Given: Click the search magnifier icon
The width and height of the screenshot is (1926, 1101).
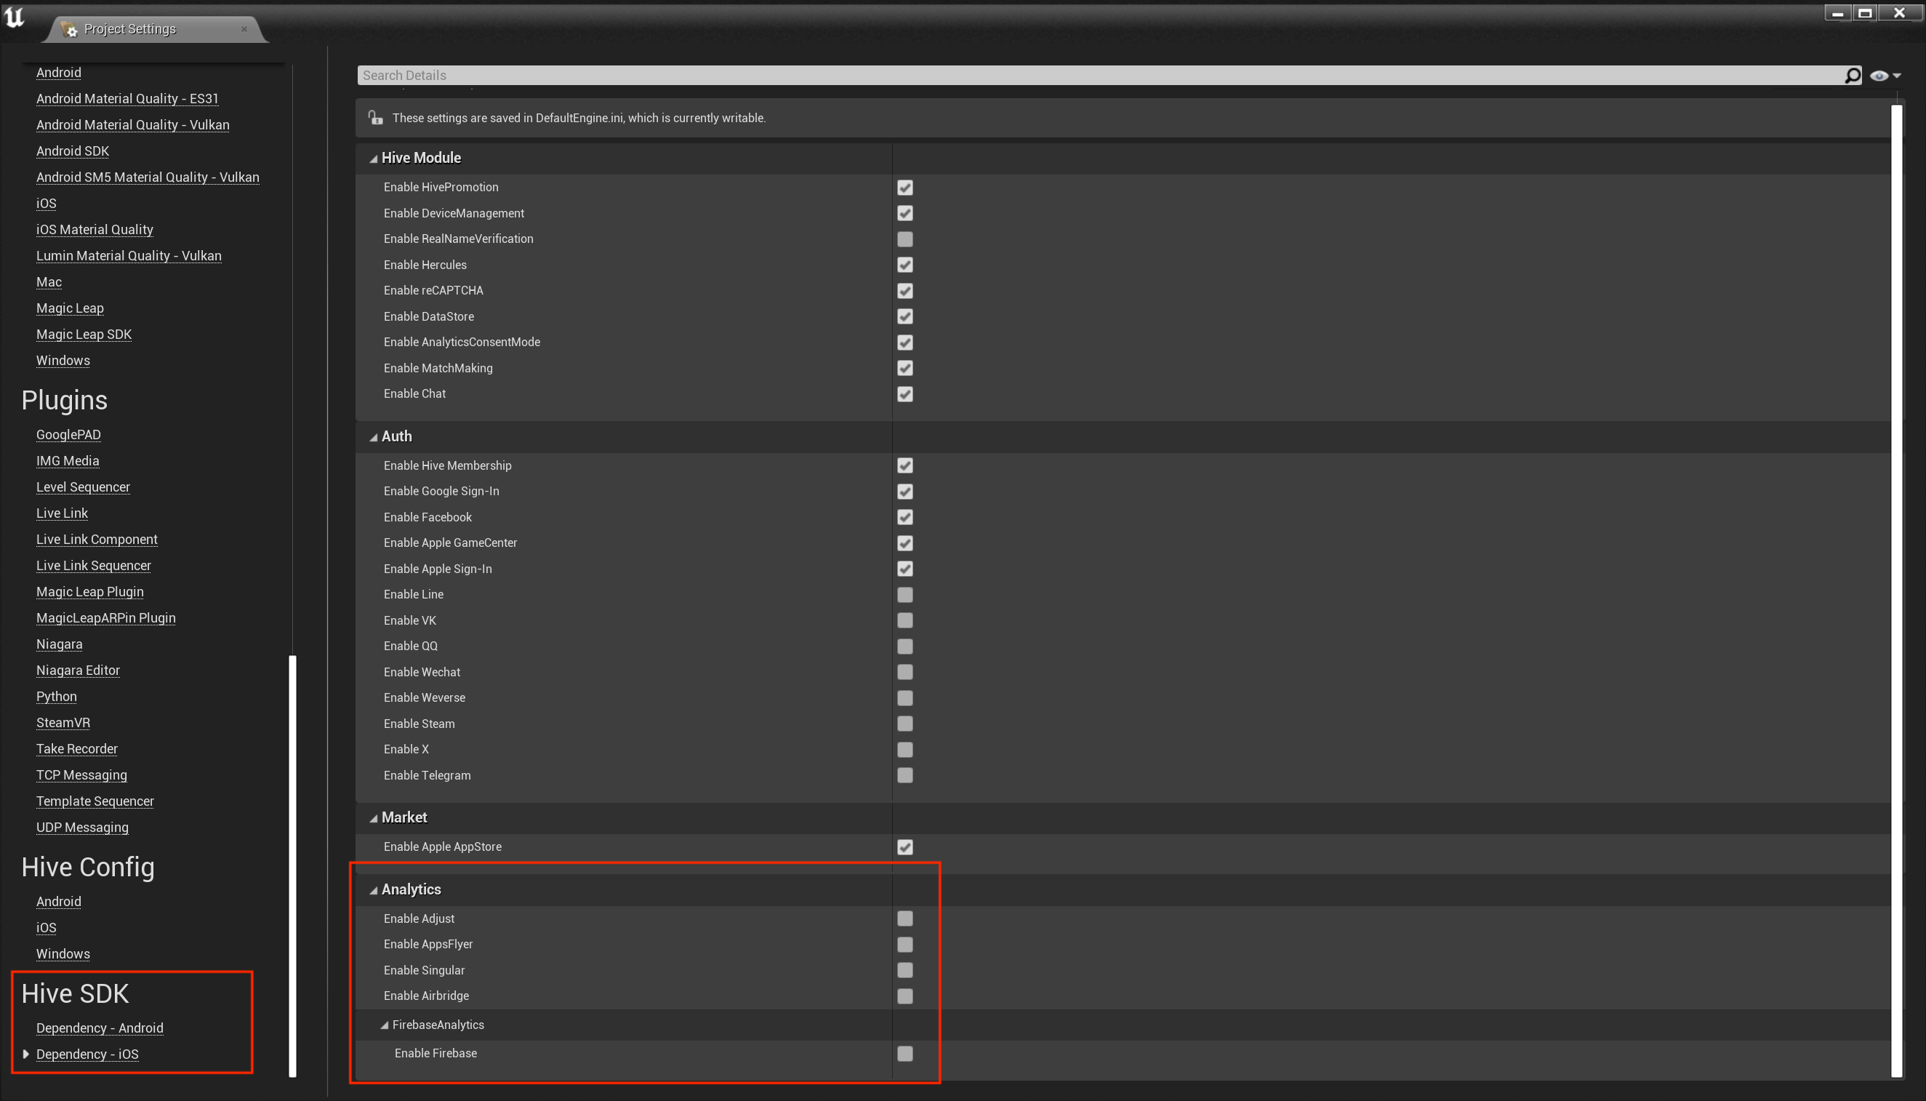Looking at the screenshot, I should click(x=1852, y=76).
